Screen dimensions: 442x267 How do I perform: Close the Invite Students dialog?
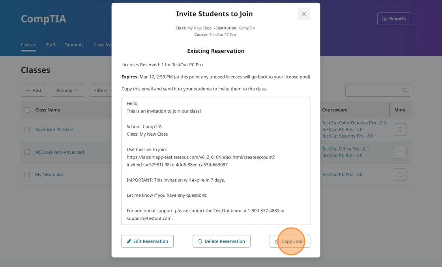point(303,14)
